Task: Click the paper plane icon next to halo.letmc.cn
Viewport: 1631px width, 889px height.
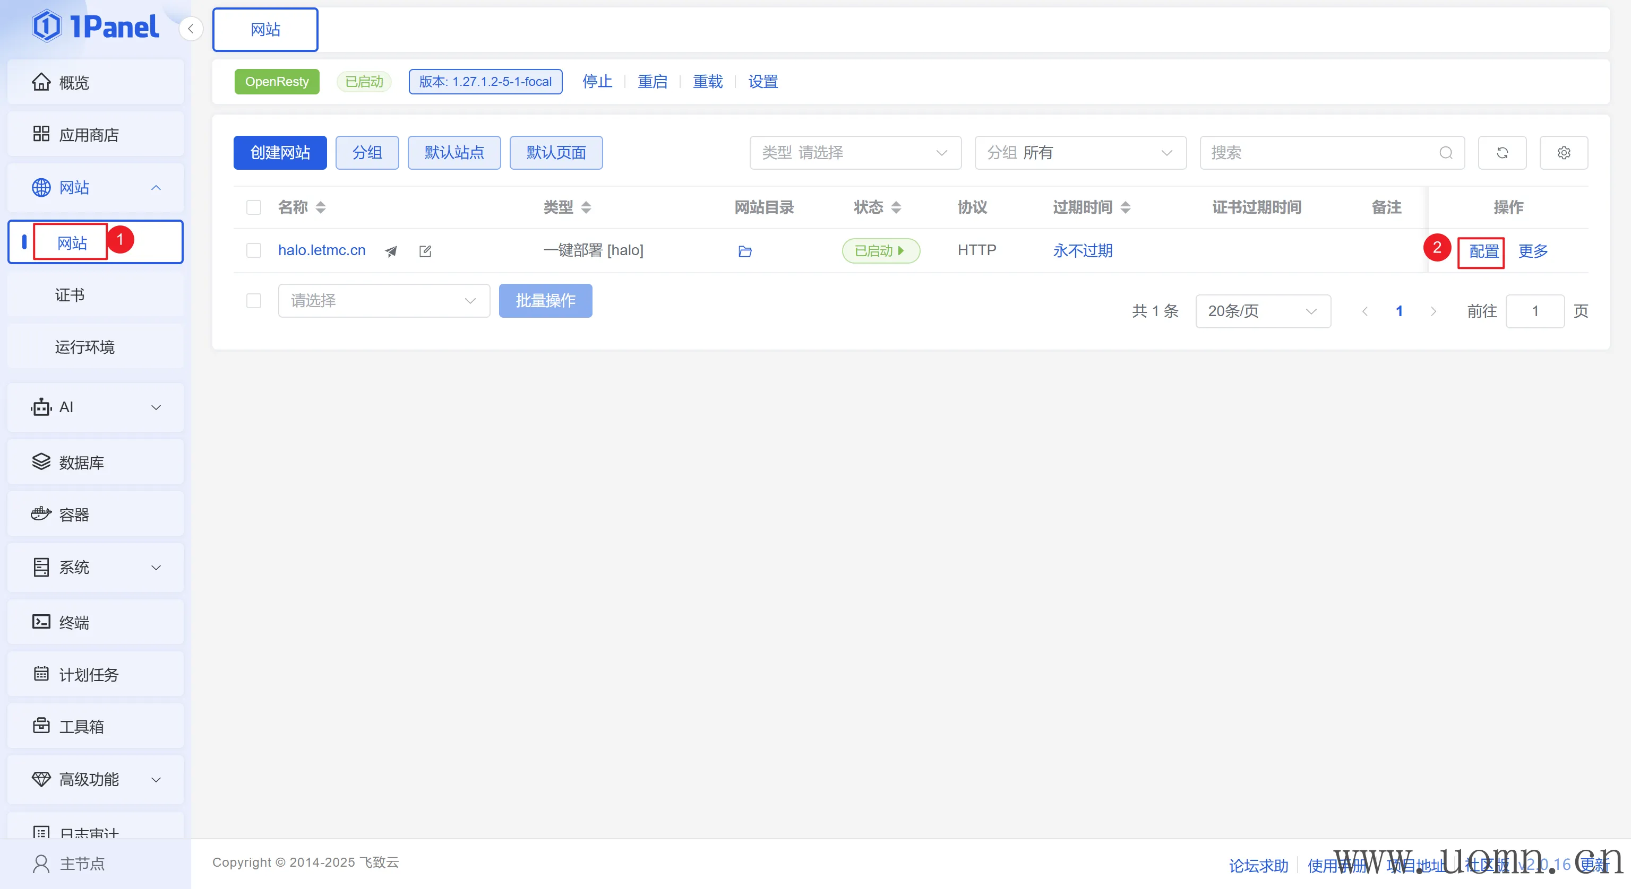Action: pos(391,251)
